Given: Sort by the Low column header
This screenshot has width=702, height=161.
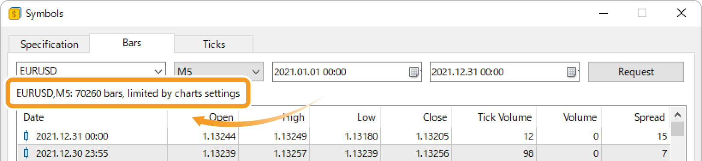Looking at the screenshot, I should point(345,117).
